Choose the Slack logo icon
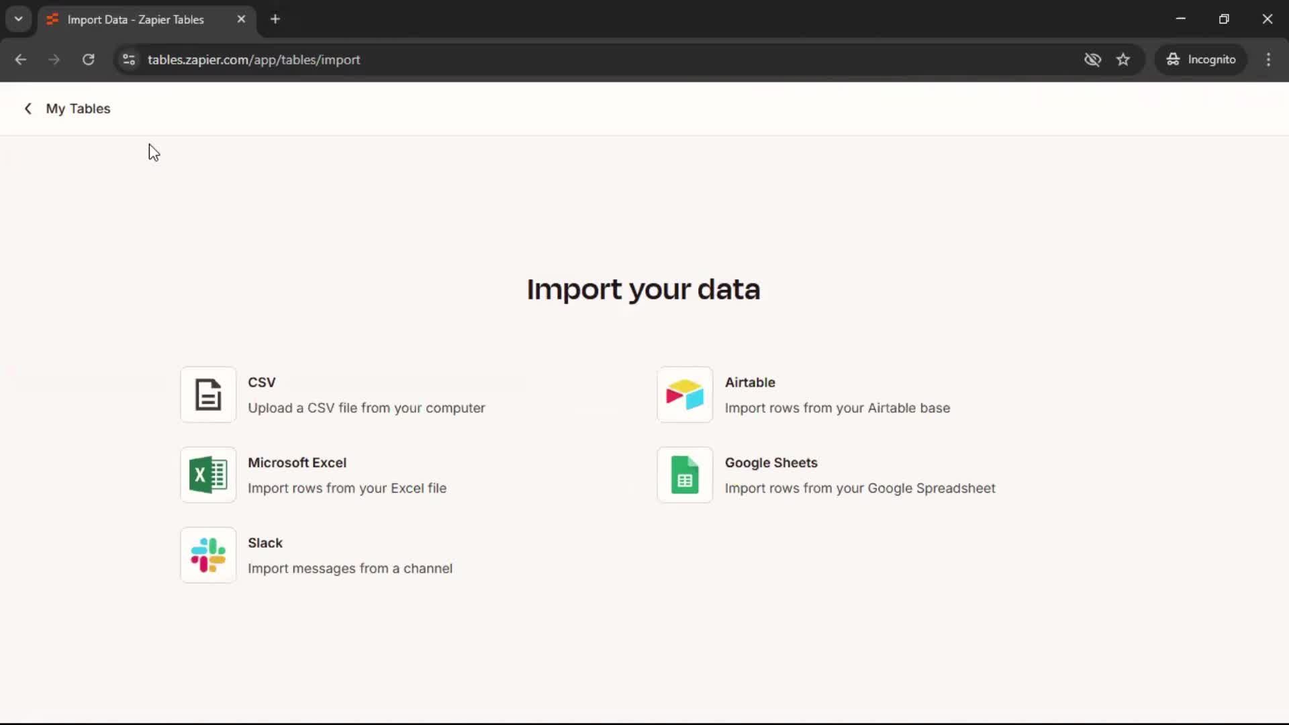 pos(208,555)
